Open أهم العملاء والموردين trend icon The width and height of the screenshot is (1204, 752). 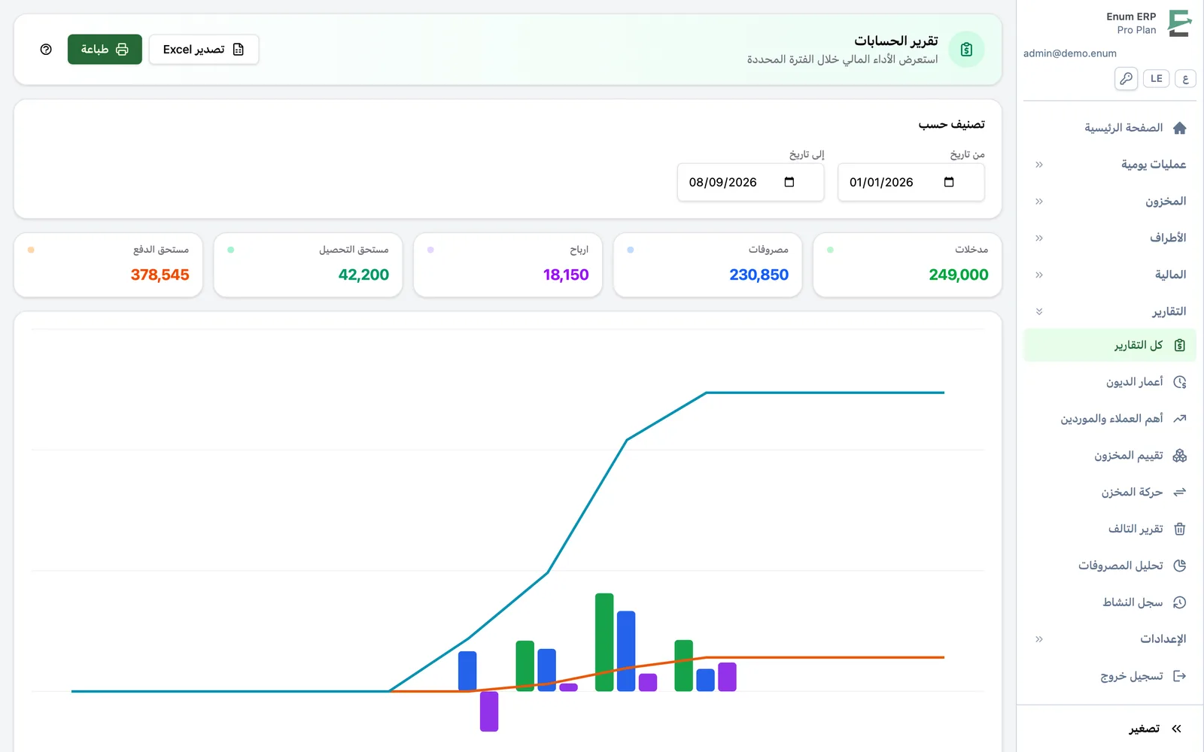[1180, 419]
